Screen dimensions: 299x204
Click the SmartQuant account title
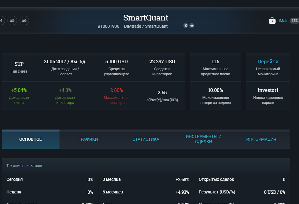pos(146,18)
